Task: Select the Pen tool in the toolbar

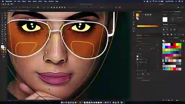Action: [x=2, y=18]
